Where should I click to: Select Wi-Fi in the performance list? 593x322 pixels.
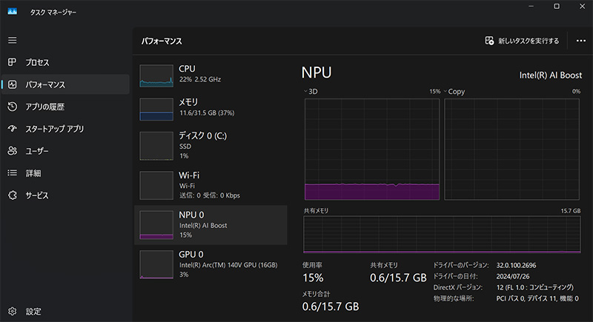pyautogui.click(x=211, y=184)
